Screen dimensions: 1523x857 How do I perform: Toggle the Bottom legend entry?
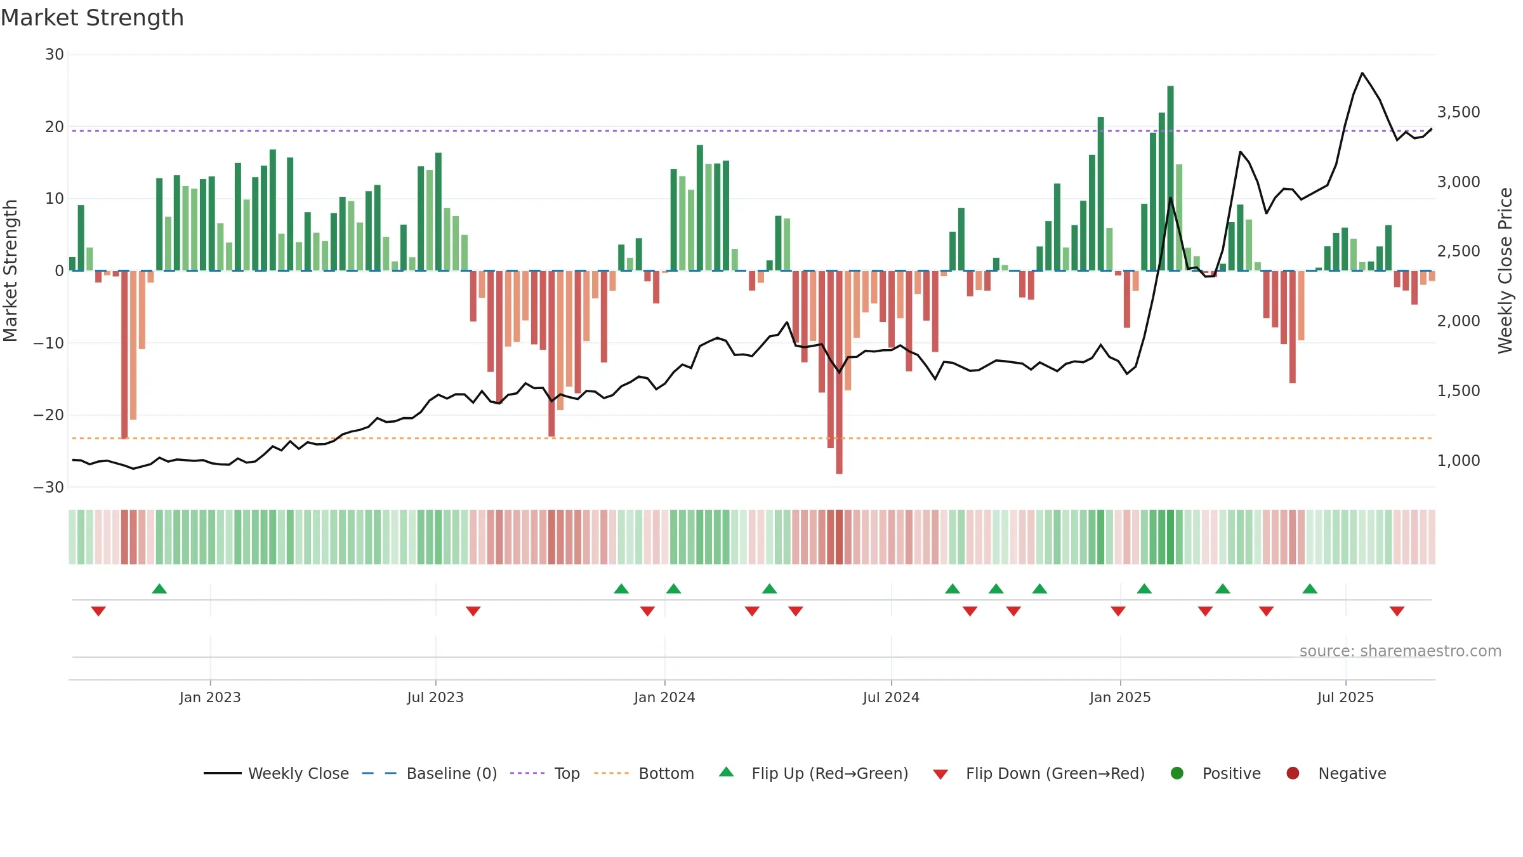click(643, 773)
